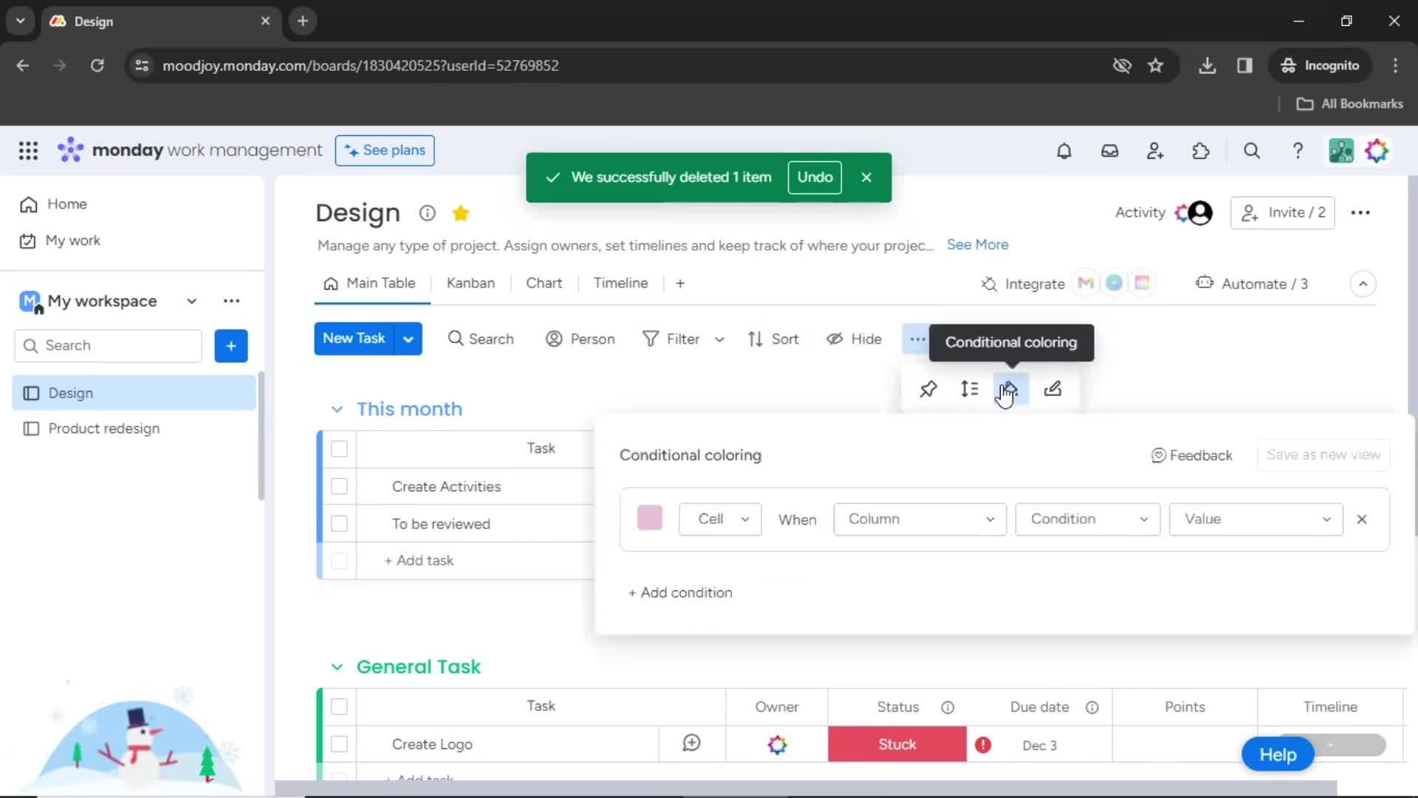The image size is (1418, 798).
Task: Click the pencil/edit view icon
Action: pos(1052,389)
